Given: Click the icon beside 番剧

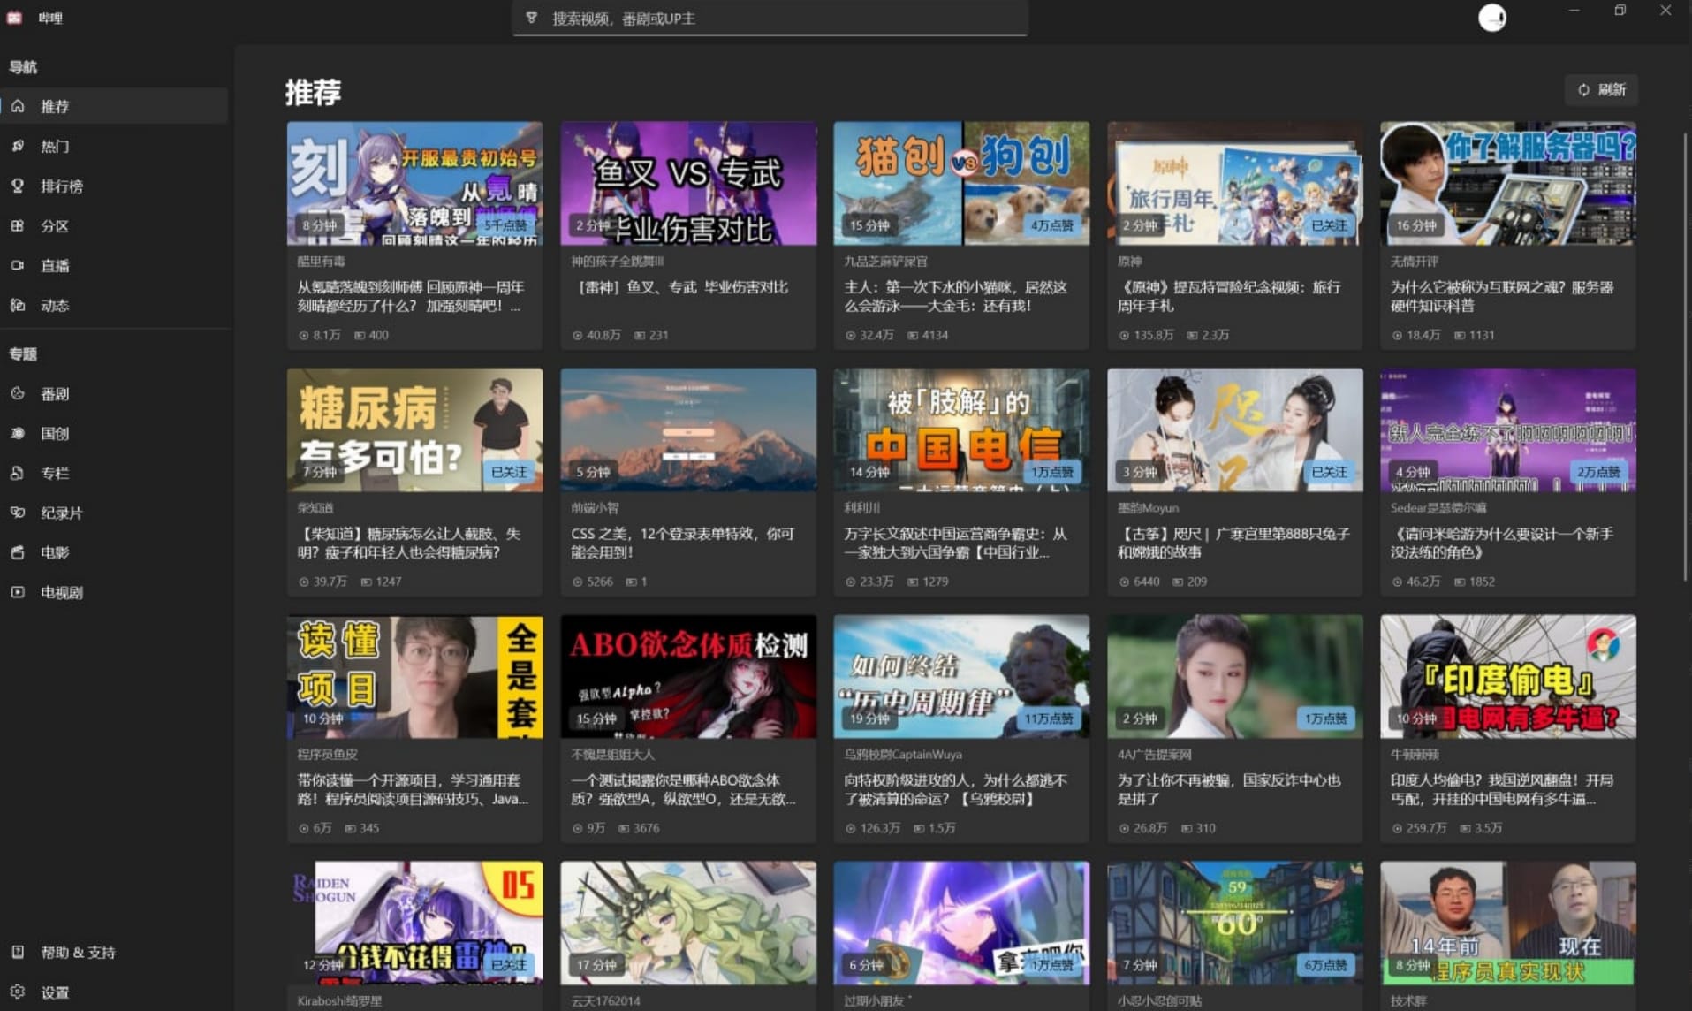Looking at the screenshot, I should click(x=18, y=393).
